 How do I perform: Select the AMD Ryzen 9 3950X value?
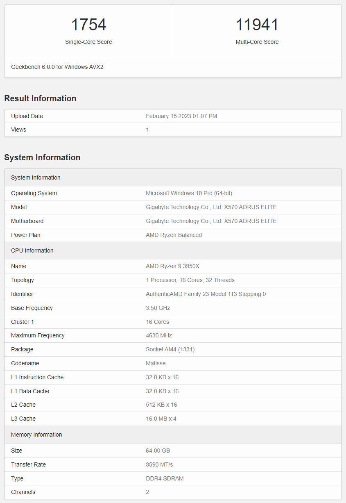pos(173,266)
